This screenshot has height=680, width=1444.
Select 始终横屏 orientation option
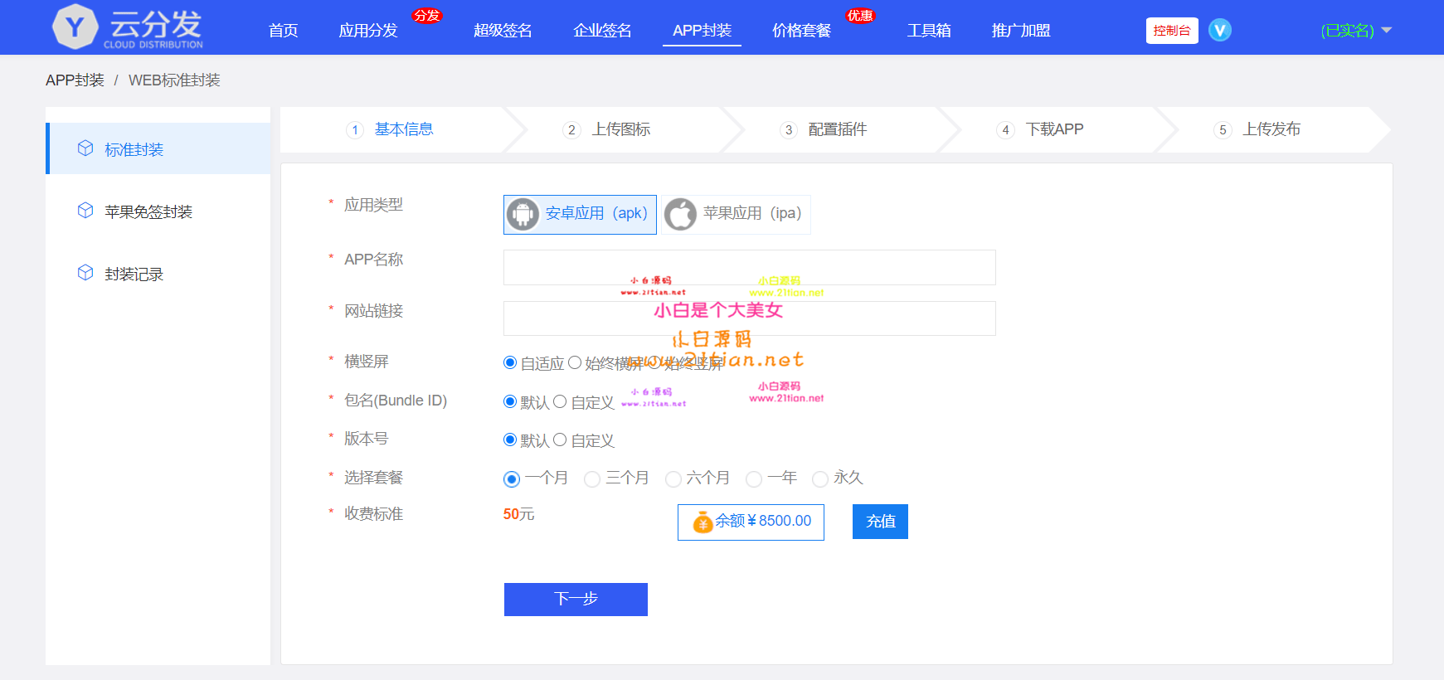[574, 362]
